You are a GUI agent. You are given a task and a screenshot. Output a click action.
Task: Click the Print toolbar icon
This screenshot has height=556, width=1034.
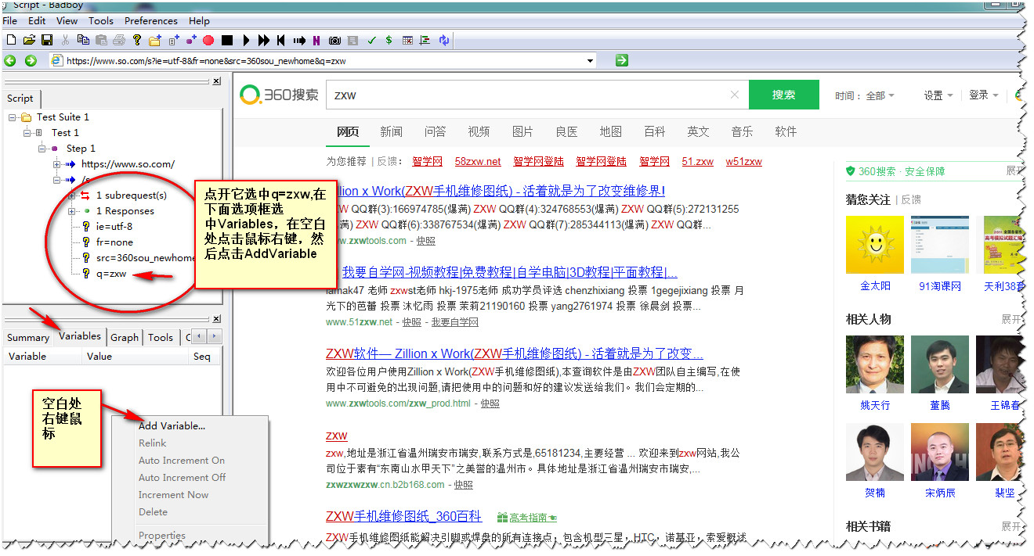tap(118, 40)
